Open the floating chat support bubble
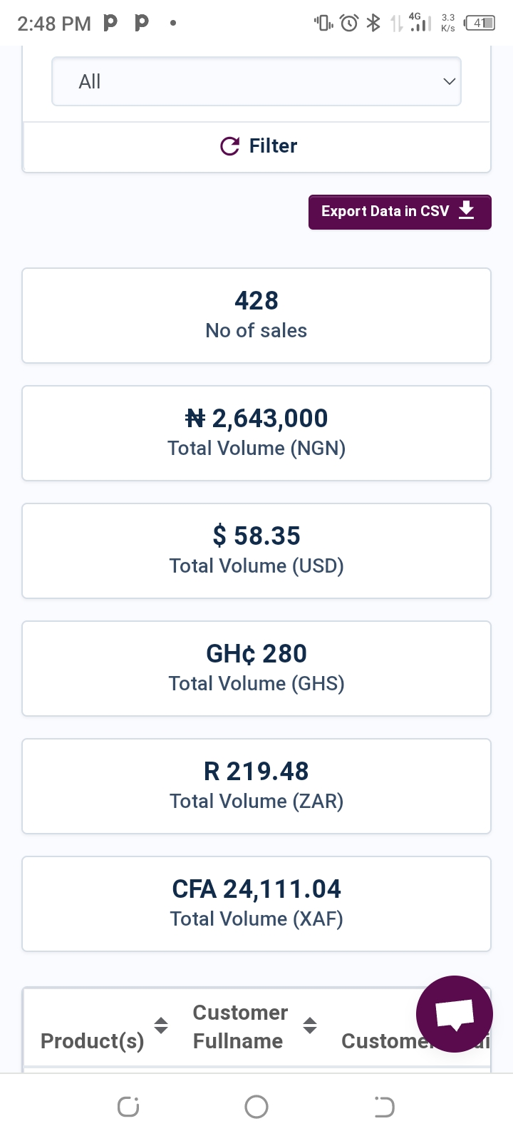 pyautogui.click(x=455, y=1013)
